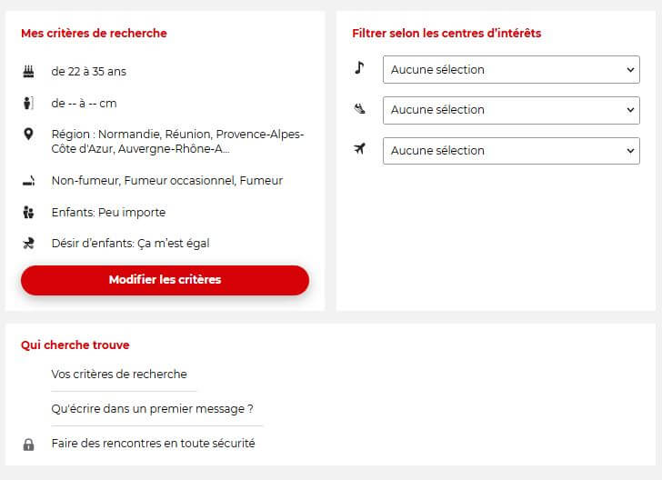Click the 'de 22 à 35 ans' criterion
The height and width of the screenshot is (480, 662).
(89, 71)
